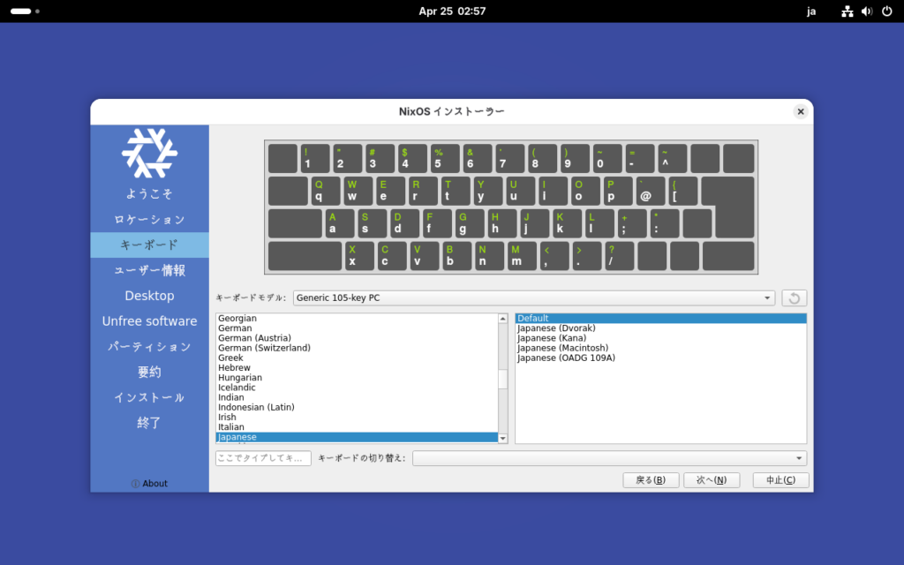Viewport: 904px width, 565px height.
Task: Click the volume speaker icon
Action: 867,11
